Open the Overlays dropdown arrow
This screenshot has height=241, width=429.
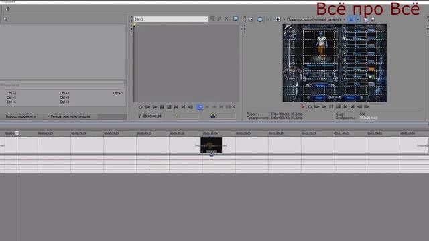357,19
